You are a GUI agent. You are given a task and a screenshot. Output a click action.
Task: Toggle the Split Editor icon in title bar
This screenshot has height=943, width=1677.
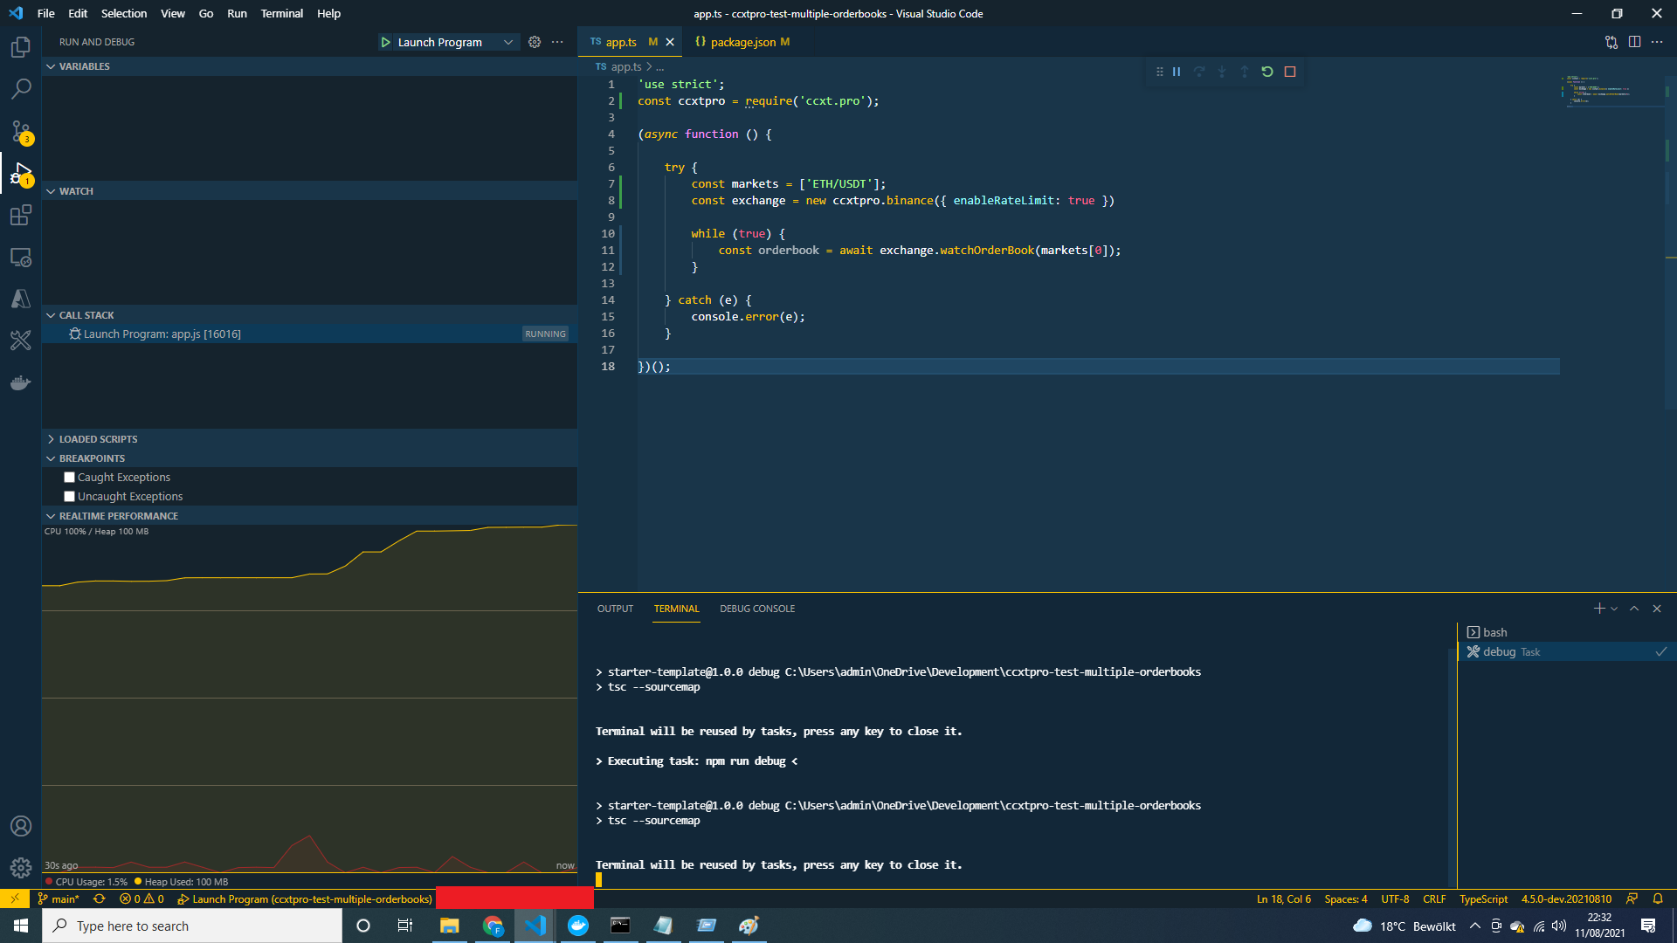click(1634, 41)
